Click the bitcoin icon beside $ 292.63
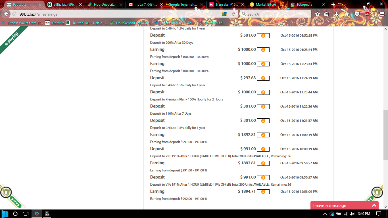This screenshot has height=218, width=388. (x=263, y=78)
